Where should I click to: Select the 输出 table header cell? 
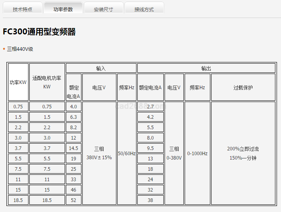[x=206, y=68]
